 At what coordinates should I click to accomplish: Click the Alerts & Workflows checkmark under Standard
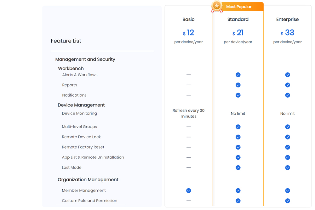tap(238, 75)
